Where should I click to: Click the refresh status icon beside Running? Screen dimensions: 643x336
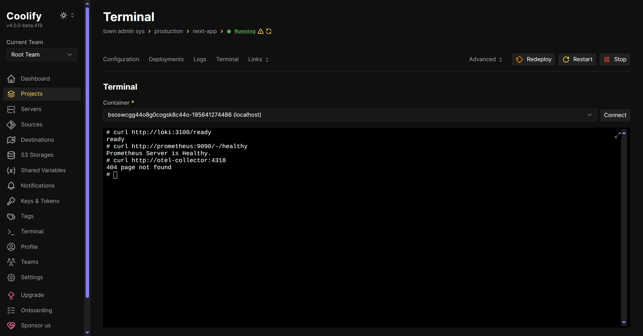tap(269, 31)
